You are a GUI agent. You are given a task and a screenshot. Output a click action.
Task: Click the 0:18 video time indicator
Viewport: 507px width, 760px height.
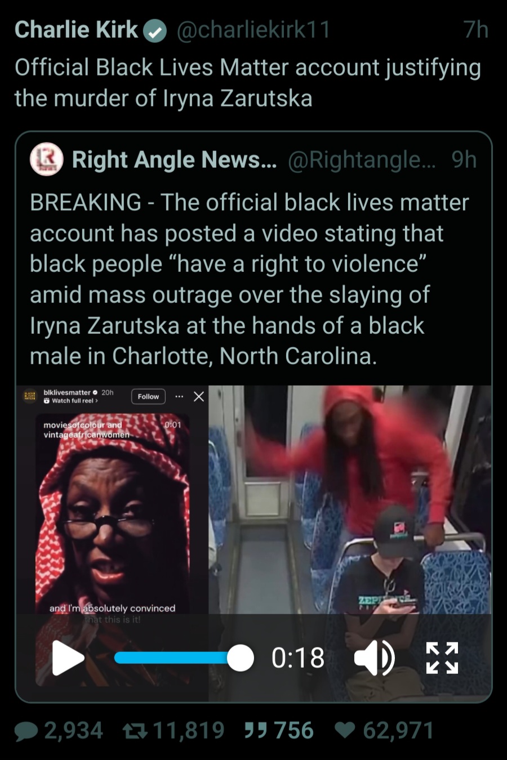pos(298,658)
